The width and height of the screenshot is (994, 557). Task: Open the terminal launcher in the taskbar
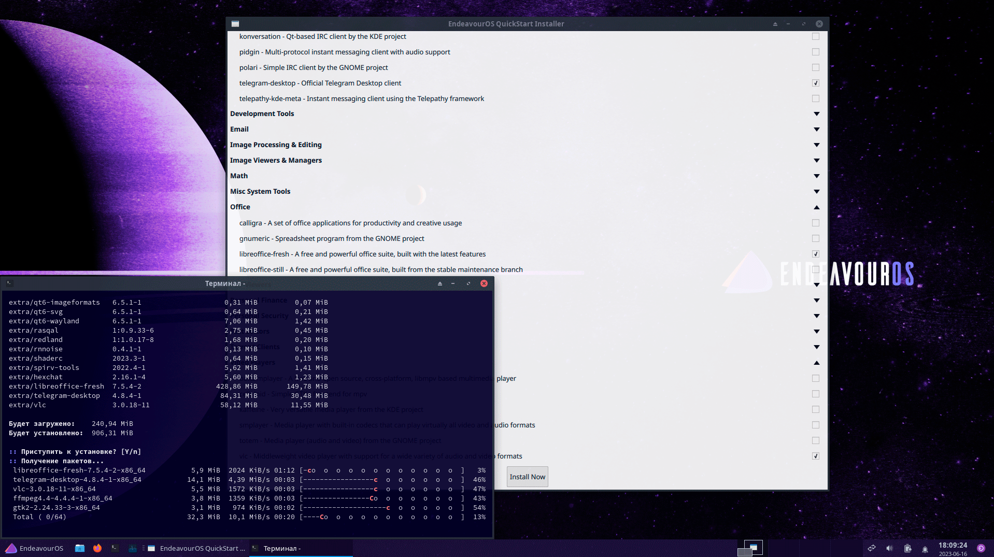click(x=115, y=548)
